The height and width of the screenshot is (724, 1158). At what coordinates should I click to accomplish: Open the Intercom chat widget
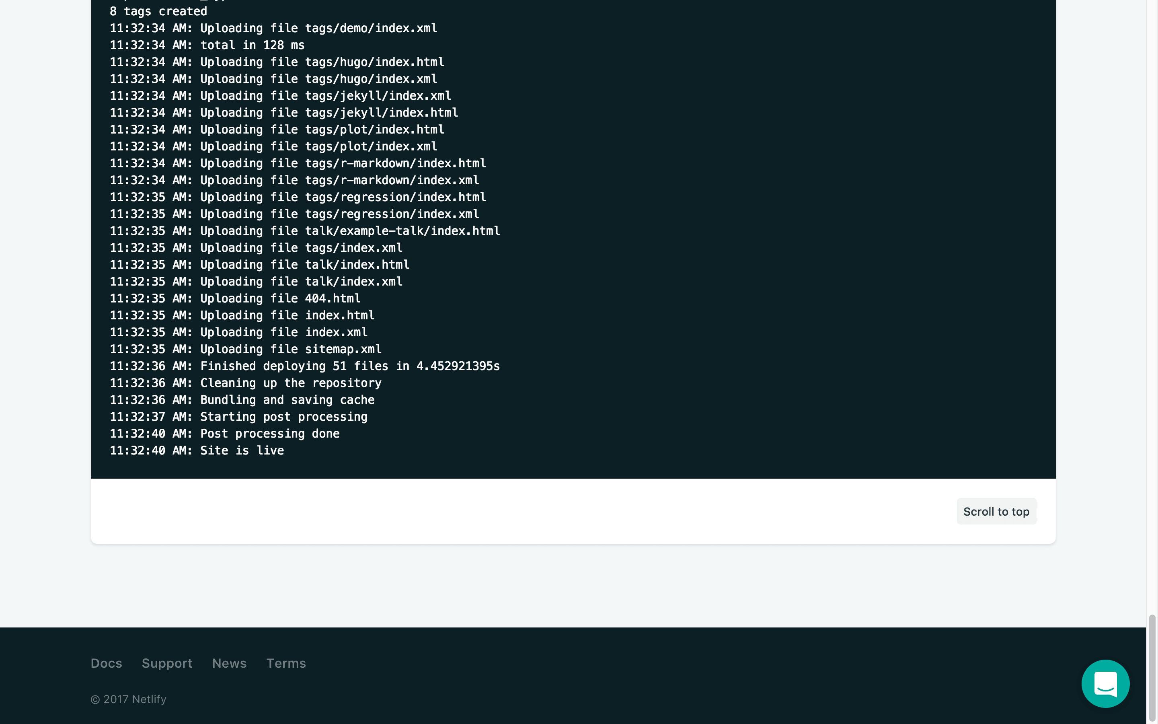(1105, 683)
